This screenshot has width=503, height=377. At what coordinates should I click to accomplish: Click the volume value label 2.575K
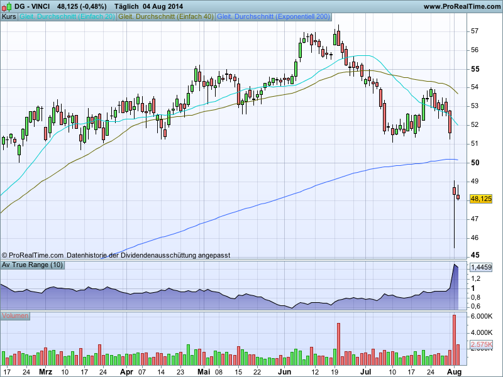(x=481, y=344)
